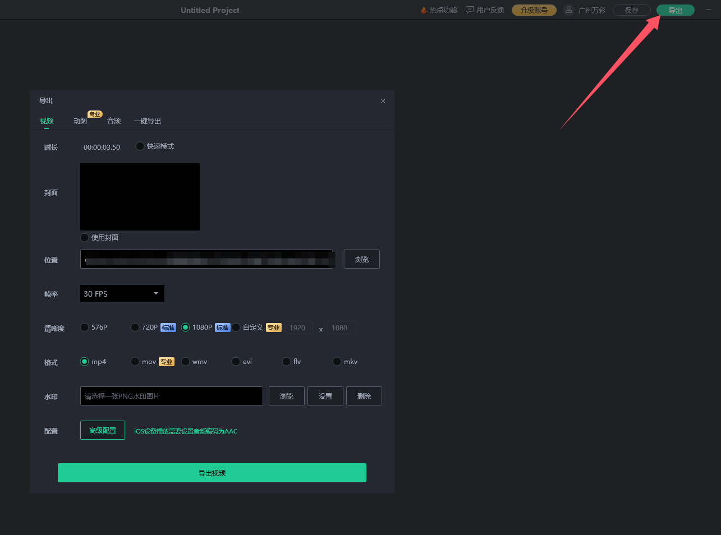Switch to the 音频 audio tab
Image resolution: width=721 pixels, height=535 pixels.
tap(114, 121)
